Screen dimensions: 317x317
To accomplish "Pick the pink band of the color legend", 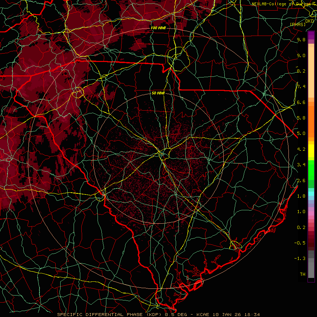I will click(x=311, y=213).
